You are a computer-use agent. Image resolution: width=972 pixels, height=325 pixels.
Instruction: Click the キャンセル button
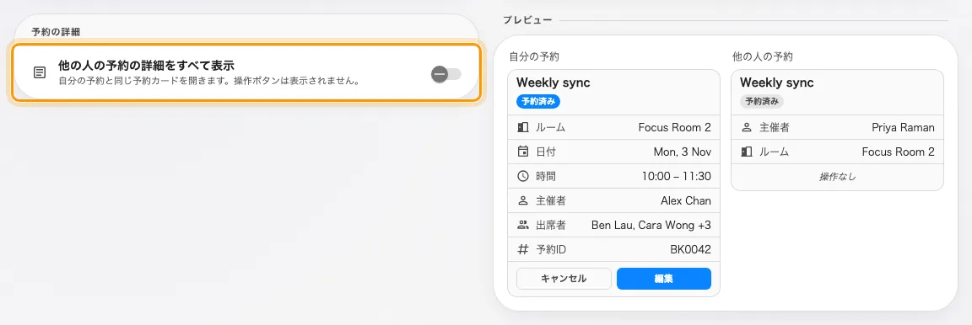click(x=564, y=279)
